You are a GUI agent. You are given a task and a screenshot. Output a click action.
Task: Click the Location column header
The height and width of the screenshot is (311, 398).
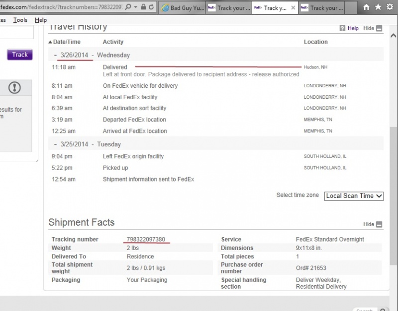pos(316,42)
